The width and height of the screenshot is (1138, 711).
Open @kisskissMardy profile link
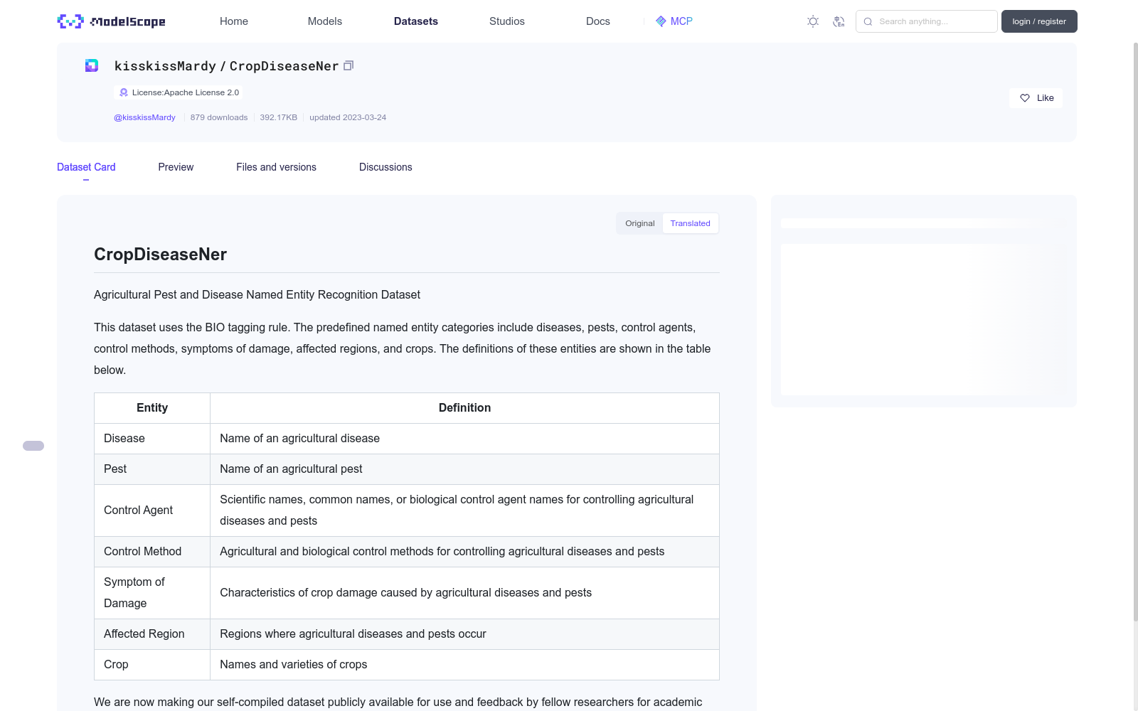144,117
